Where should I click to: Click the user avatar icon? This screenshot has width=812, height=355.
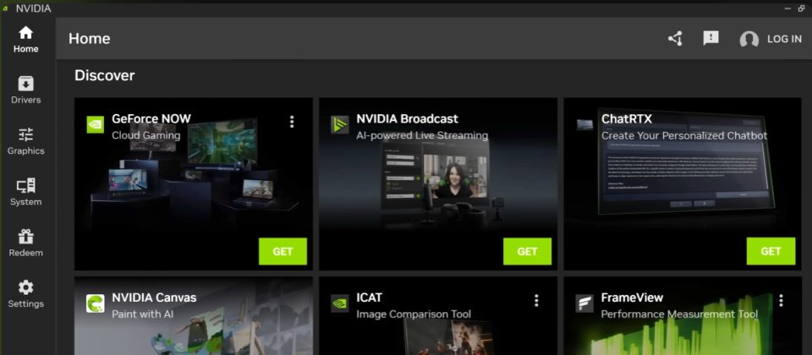[749, 40]
